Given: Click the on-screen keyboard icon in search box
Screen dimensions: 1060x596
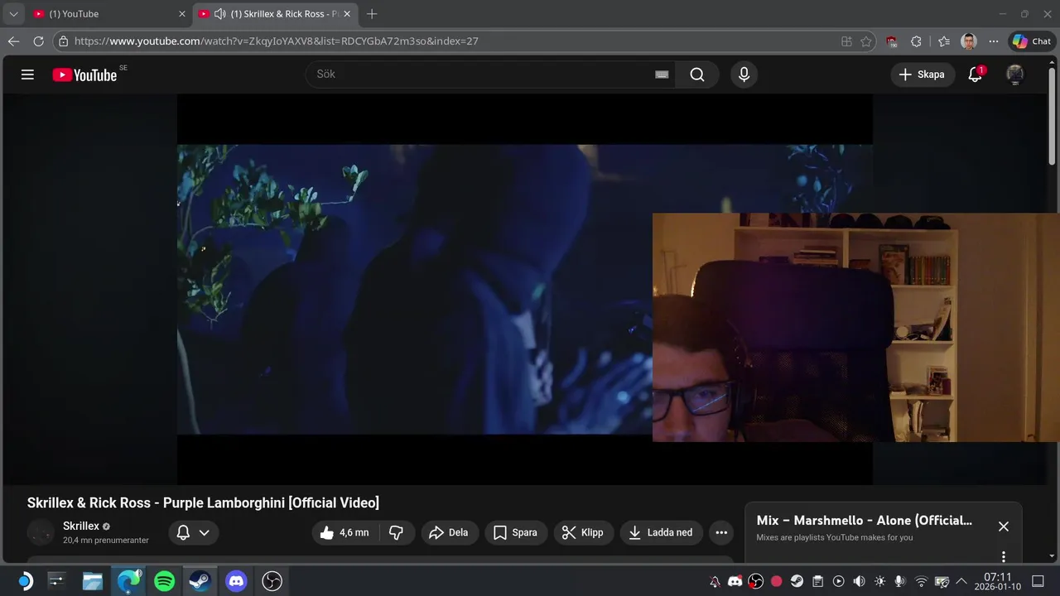Looking at the screenshot, I should pos(662,74).
